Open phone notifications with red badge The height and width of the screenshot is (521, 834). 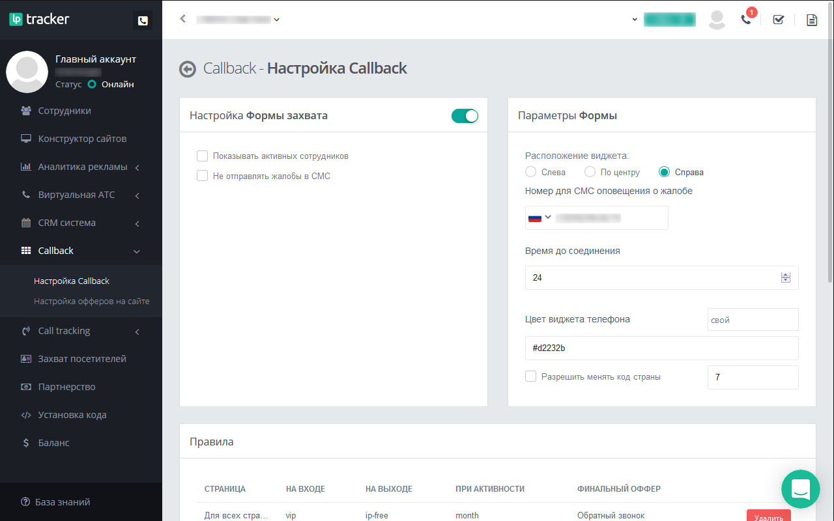pos(747,19)
